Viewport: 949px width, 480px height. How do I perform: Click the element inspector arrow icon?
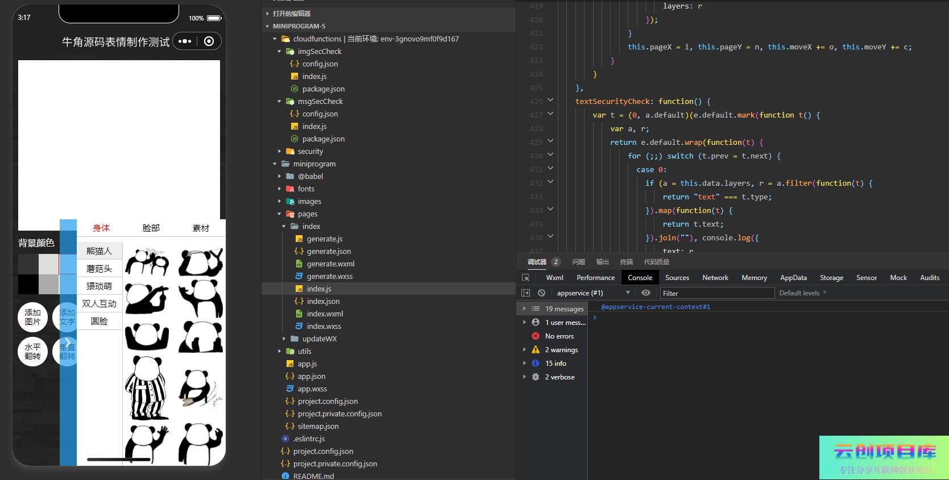(525, 278)
